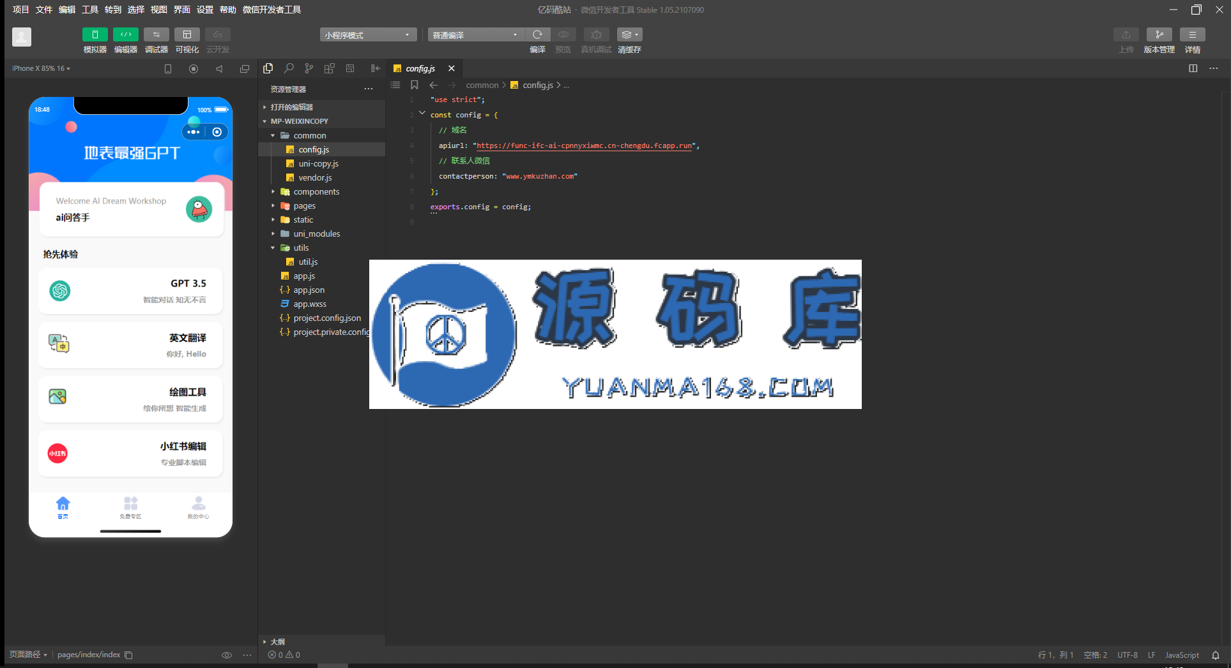Click the split editor icon
The height and width of the screenshot is (668, 1231).
1193,68
